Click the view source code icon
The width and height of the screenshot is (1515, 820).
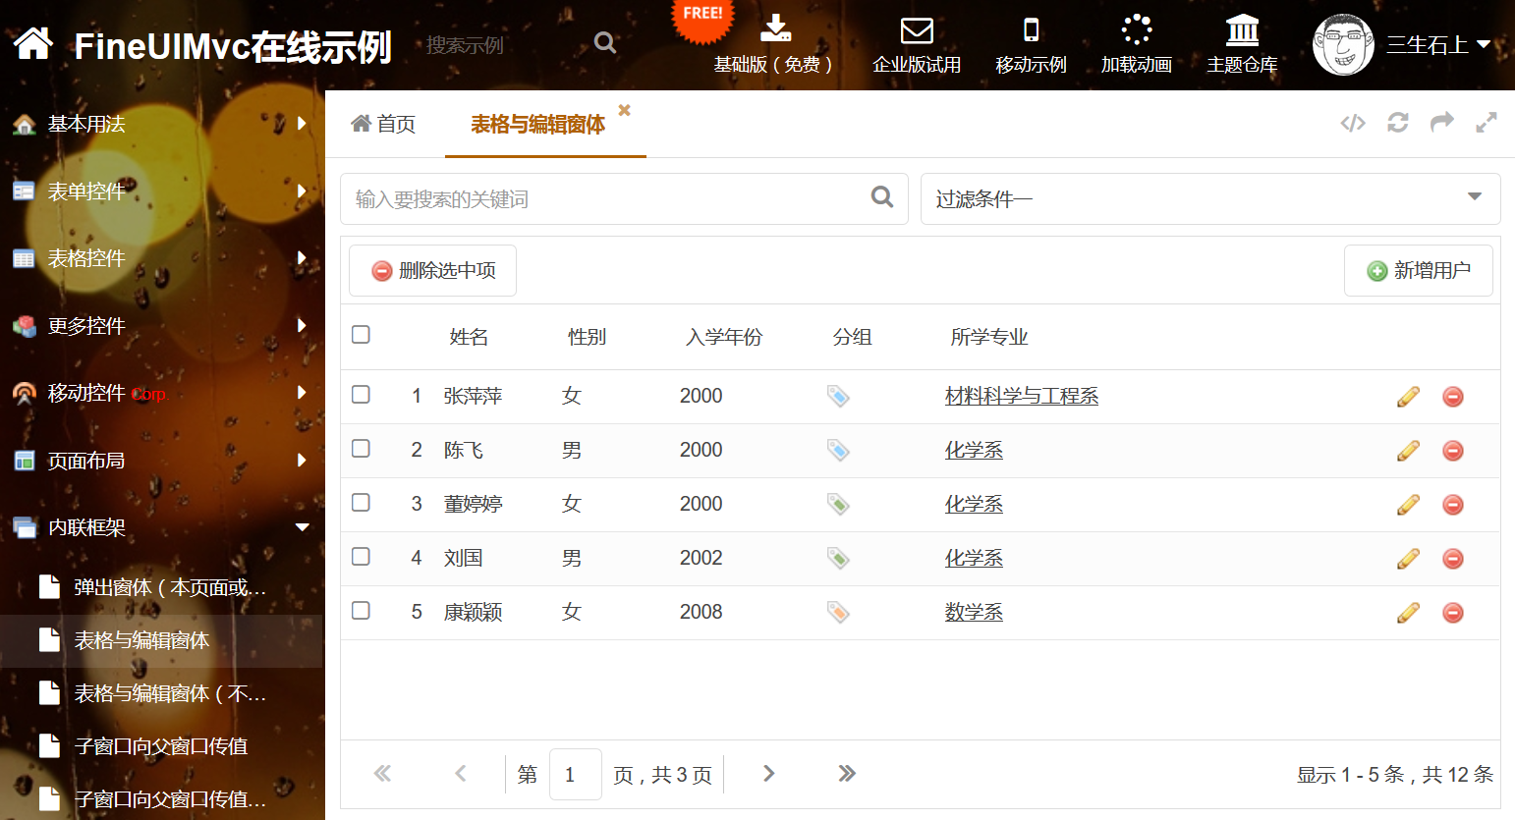1353,123
